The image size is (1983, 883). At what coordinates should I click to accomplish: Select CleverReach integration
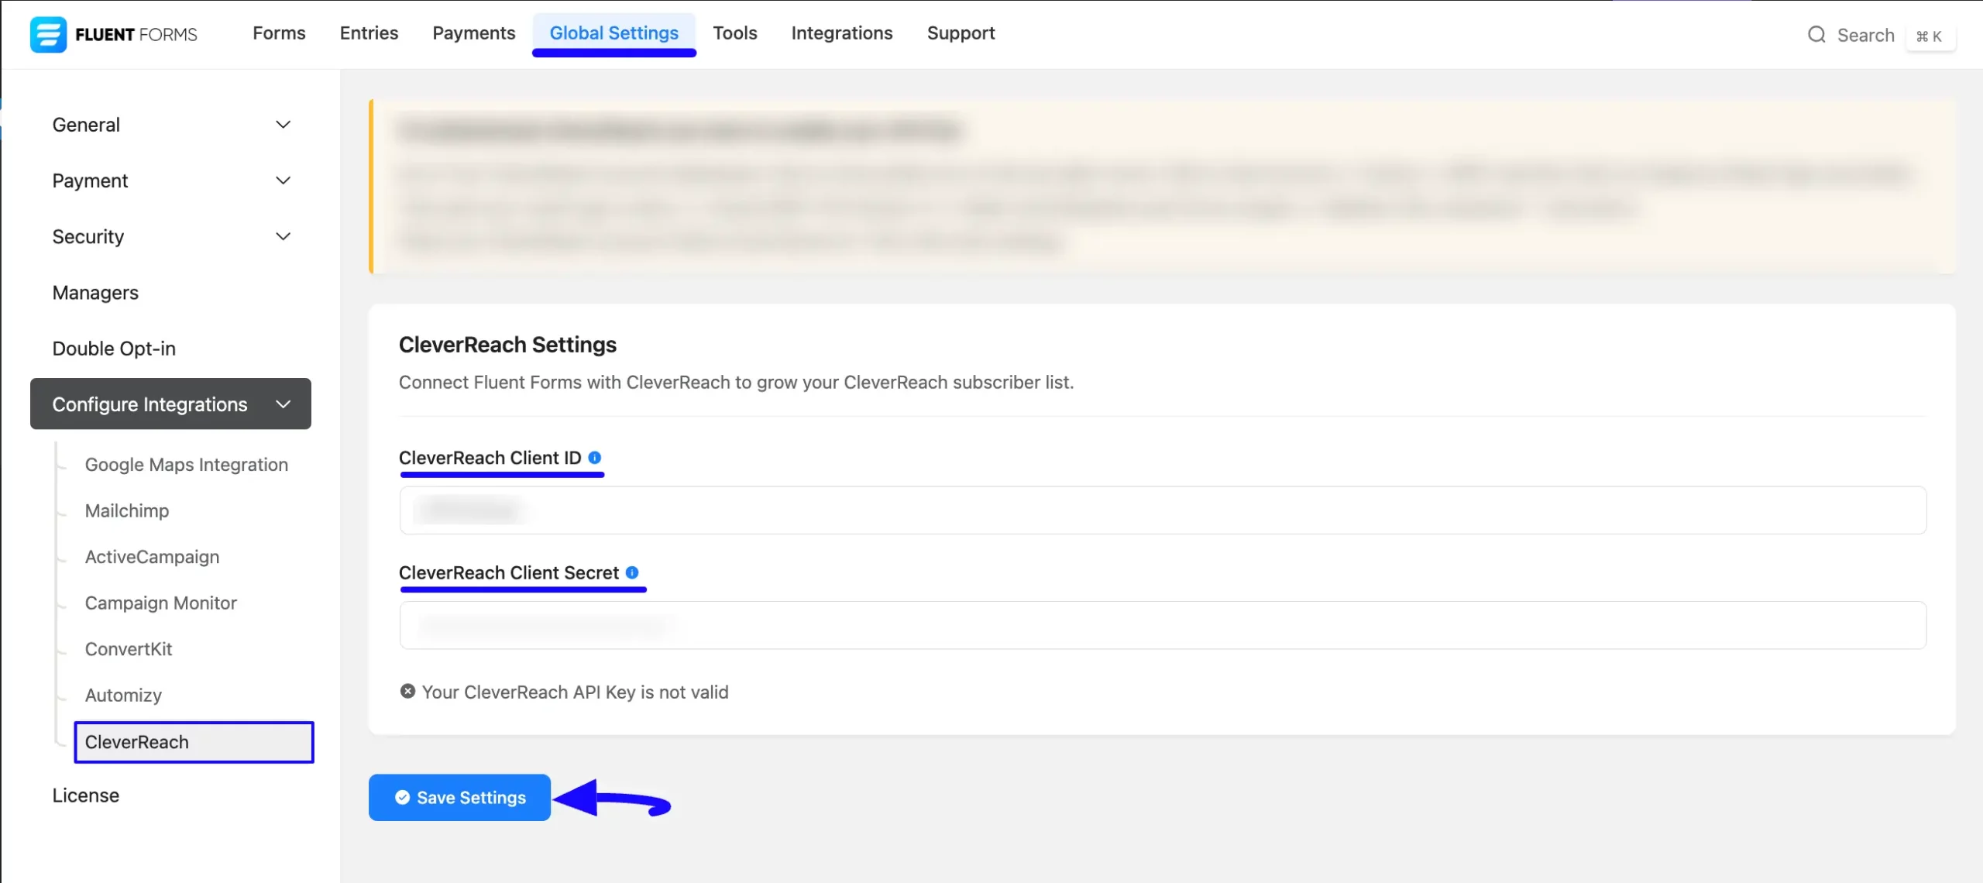(x=194, y=742)
